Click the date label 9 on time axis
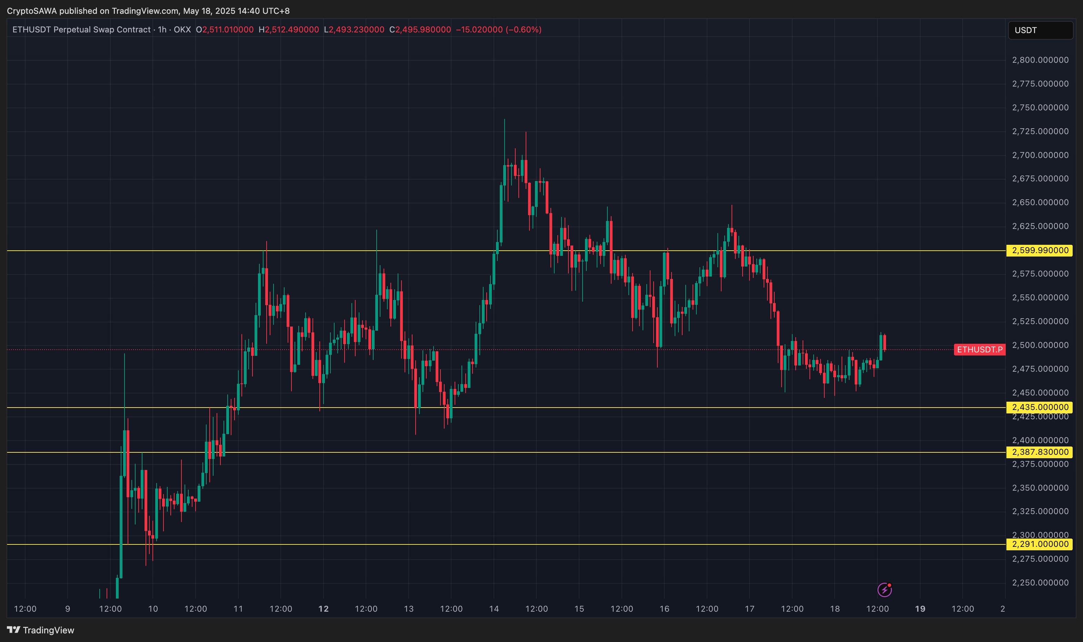Screen dimensions: 1083x642 click(68, 609)
